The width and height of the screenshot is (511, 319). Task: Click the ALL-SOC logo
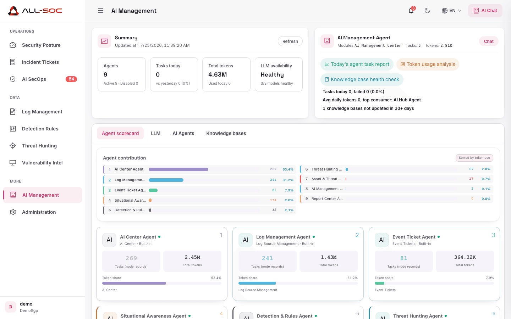(x=35, y=11)
